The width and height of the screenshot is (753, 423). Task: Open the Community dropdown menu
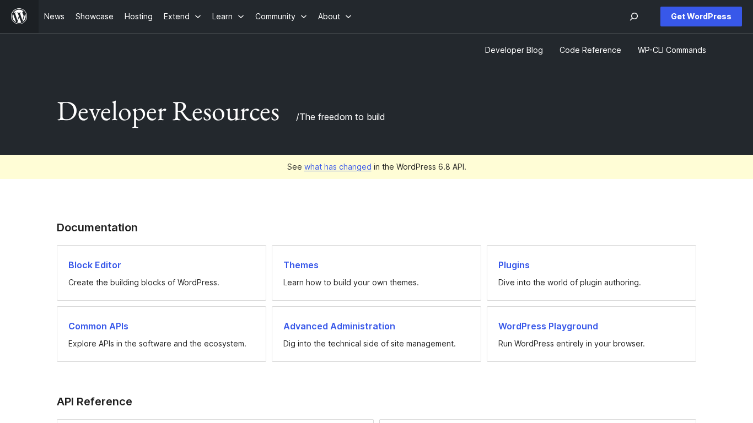(281, 17)
